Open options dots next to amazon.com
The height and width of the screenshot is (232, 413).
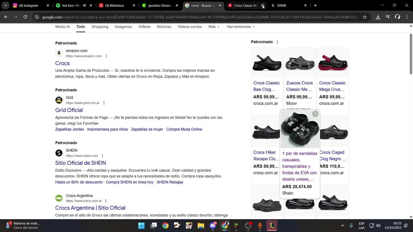point(106,56)
